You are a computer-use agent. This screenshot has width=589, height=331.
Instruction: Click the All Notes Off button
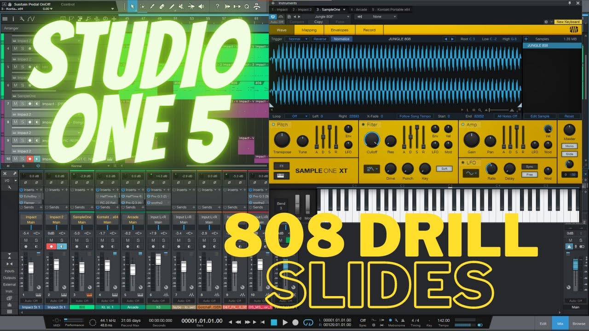coord(508,116)
